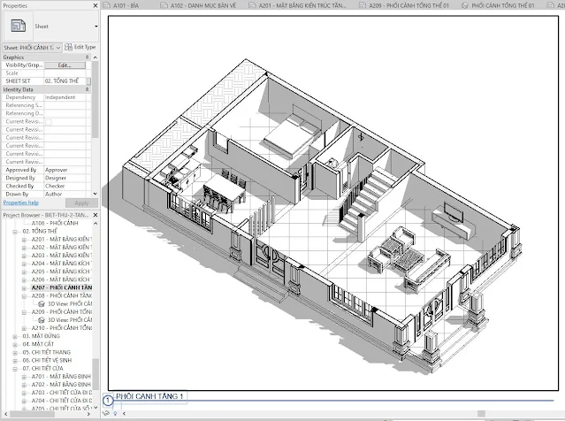Select 3D View icon under A208 sheet
This screenshot has height=421, width=565.
[42, 304]
